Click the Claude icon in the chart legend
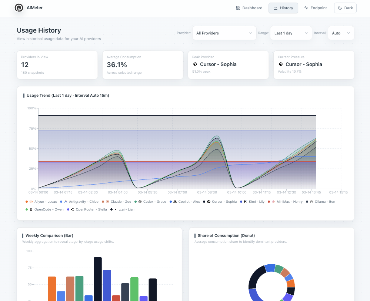This screenshot has width=370, height=301. tap(107, 202)
